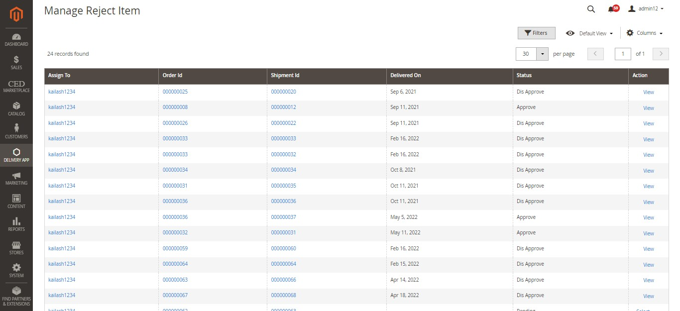Expand the Default View dropdown
The height and width of the screenshot is (311, 680).
[589, 33]
